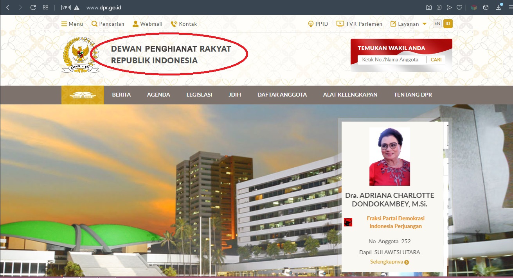Open the hamburger Menu
This screenshot has width=513, height=278.
coord(72,24)
